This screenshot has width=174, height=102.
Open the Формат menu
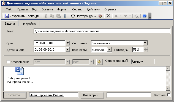(x=62, y=9)
